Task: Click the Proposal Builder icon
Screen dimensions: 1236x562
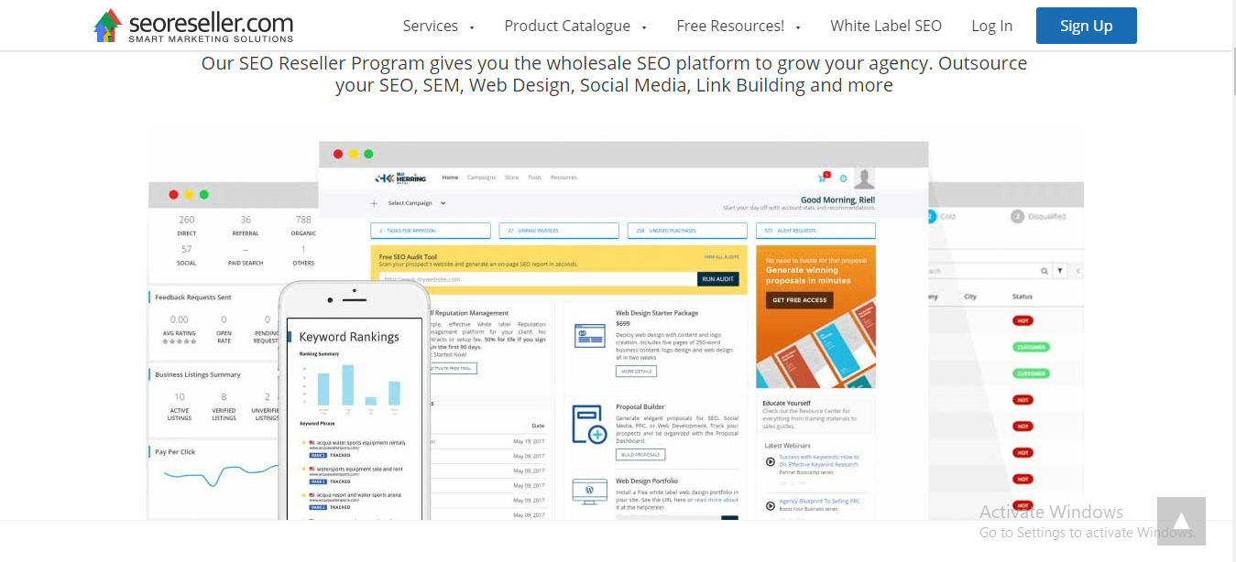Action: [589, 425]
